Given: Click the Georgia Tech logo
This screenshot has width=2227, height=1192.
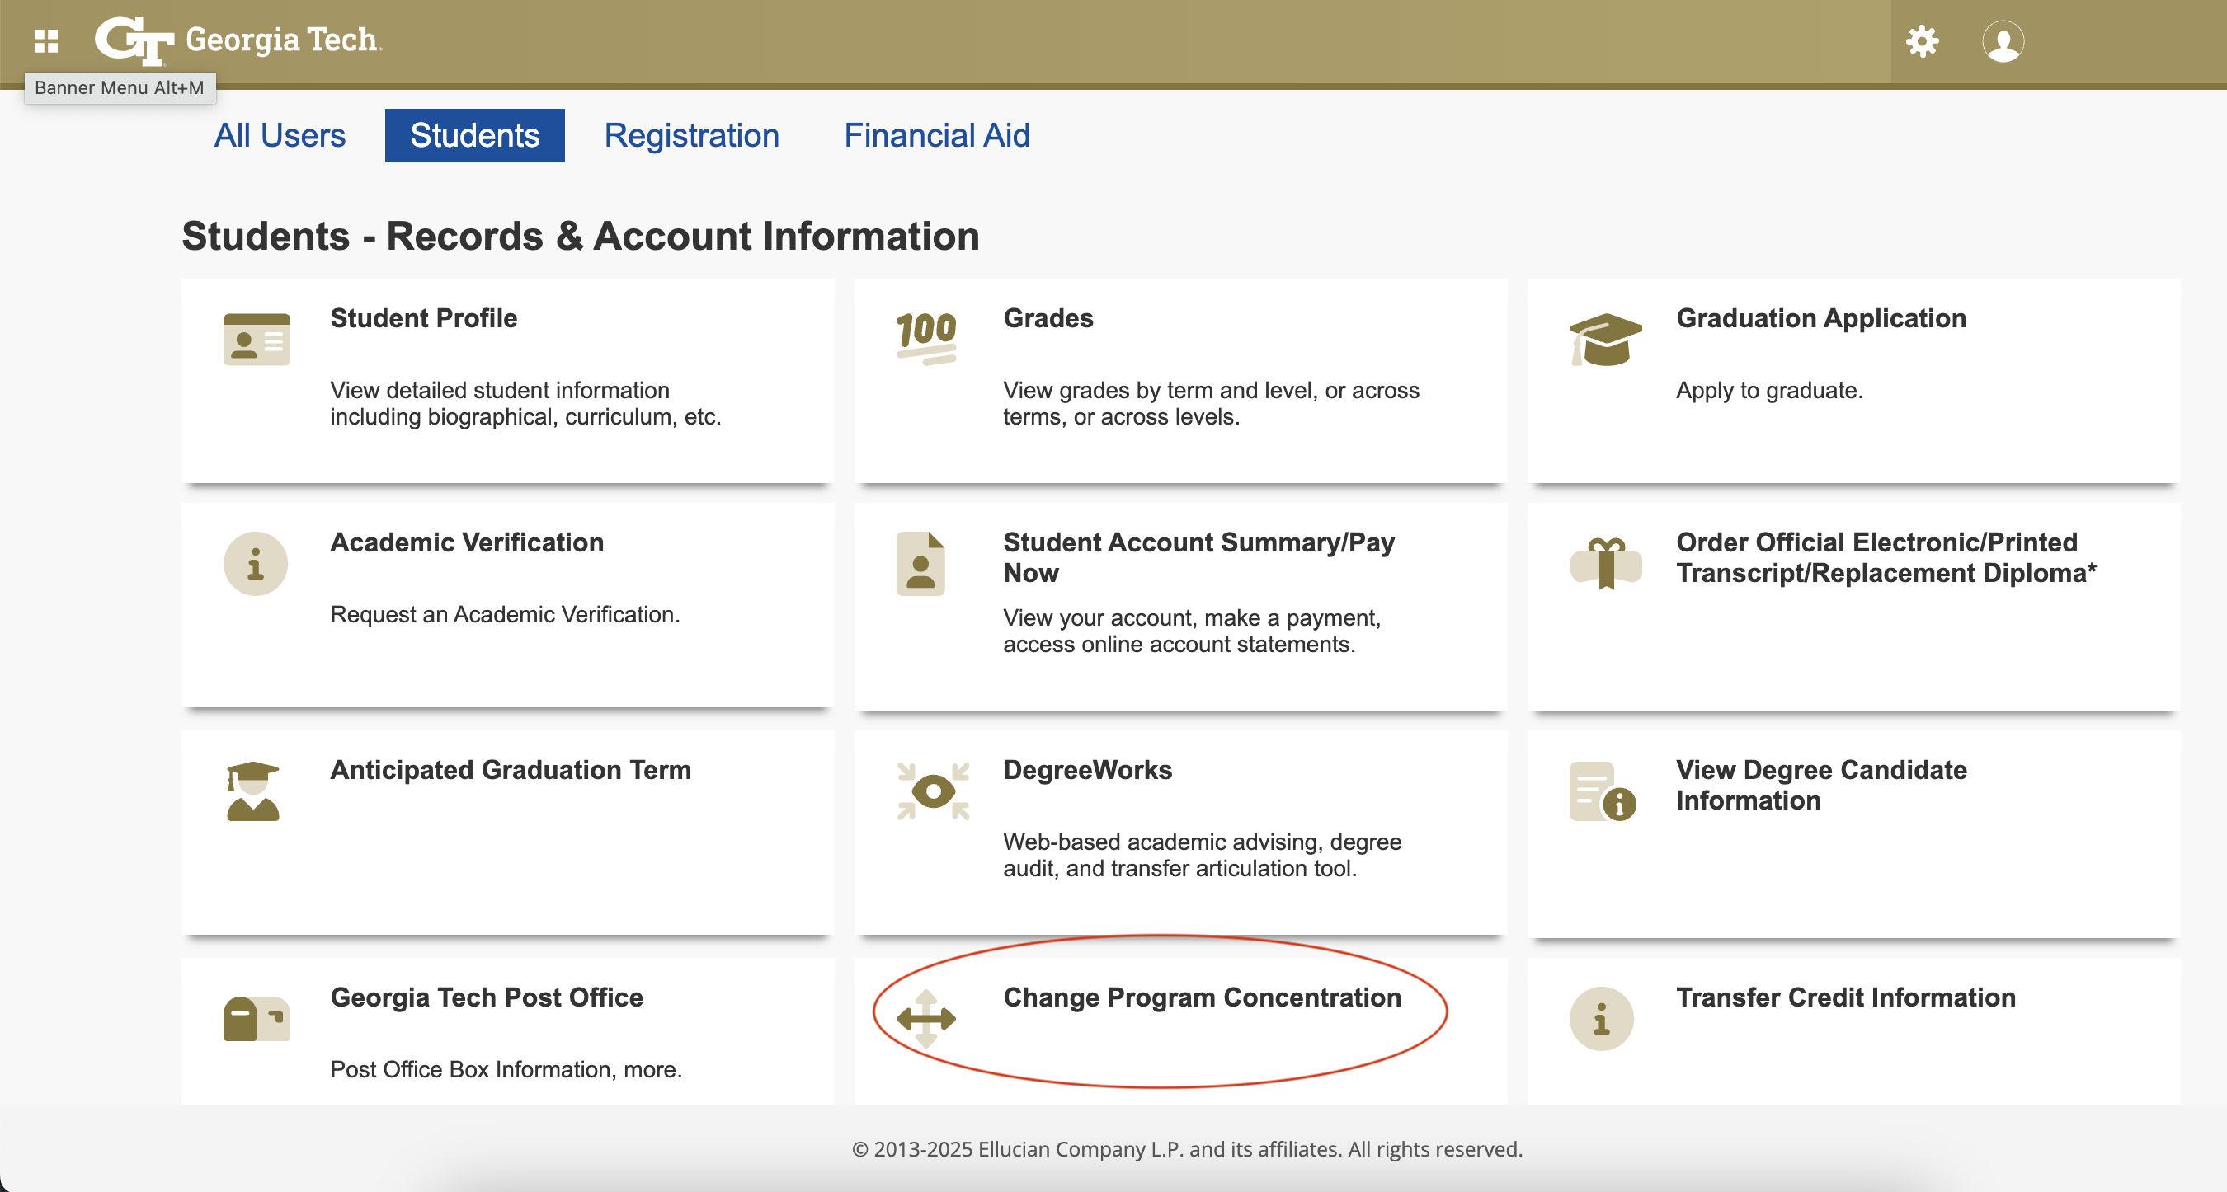Looking at the screenshot, I should tap(238, 40).
